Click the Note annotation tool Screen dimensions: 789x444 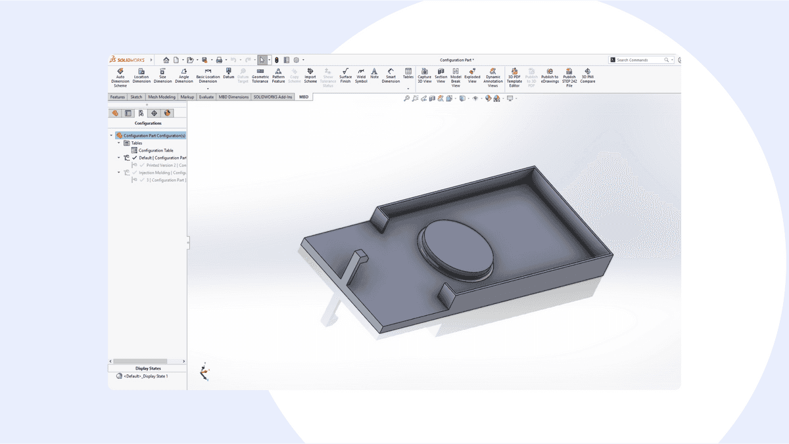(x=375, y=74)
